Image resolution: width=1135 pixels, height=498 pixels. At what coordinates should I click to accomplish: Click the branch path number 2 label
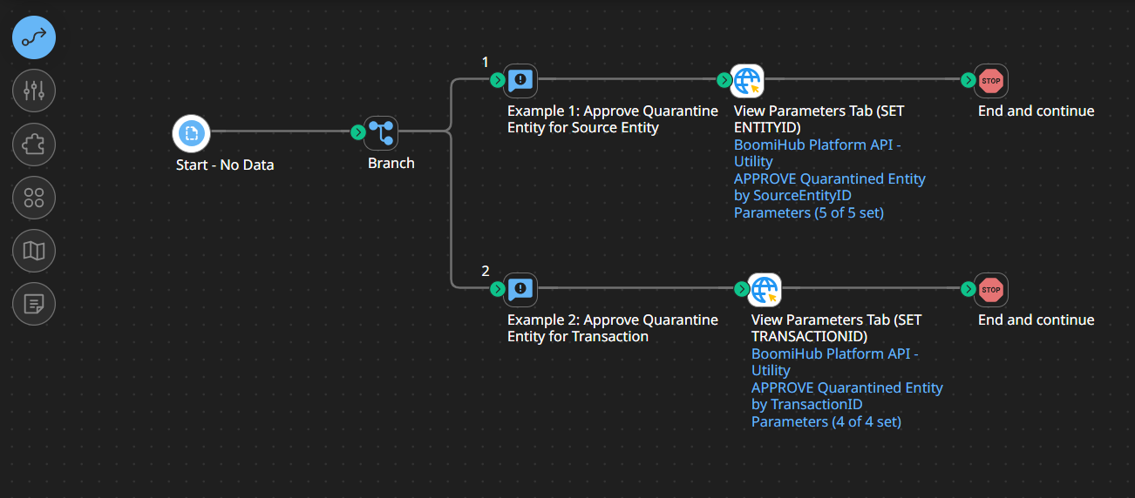pos(486,271)
